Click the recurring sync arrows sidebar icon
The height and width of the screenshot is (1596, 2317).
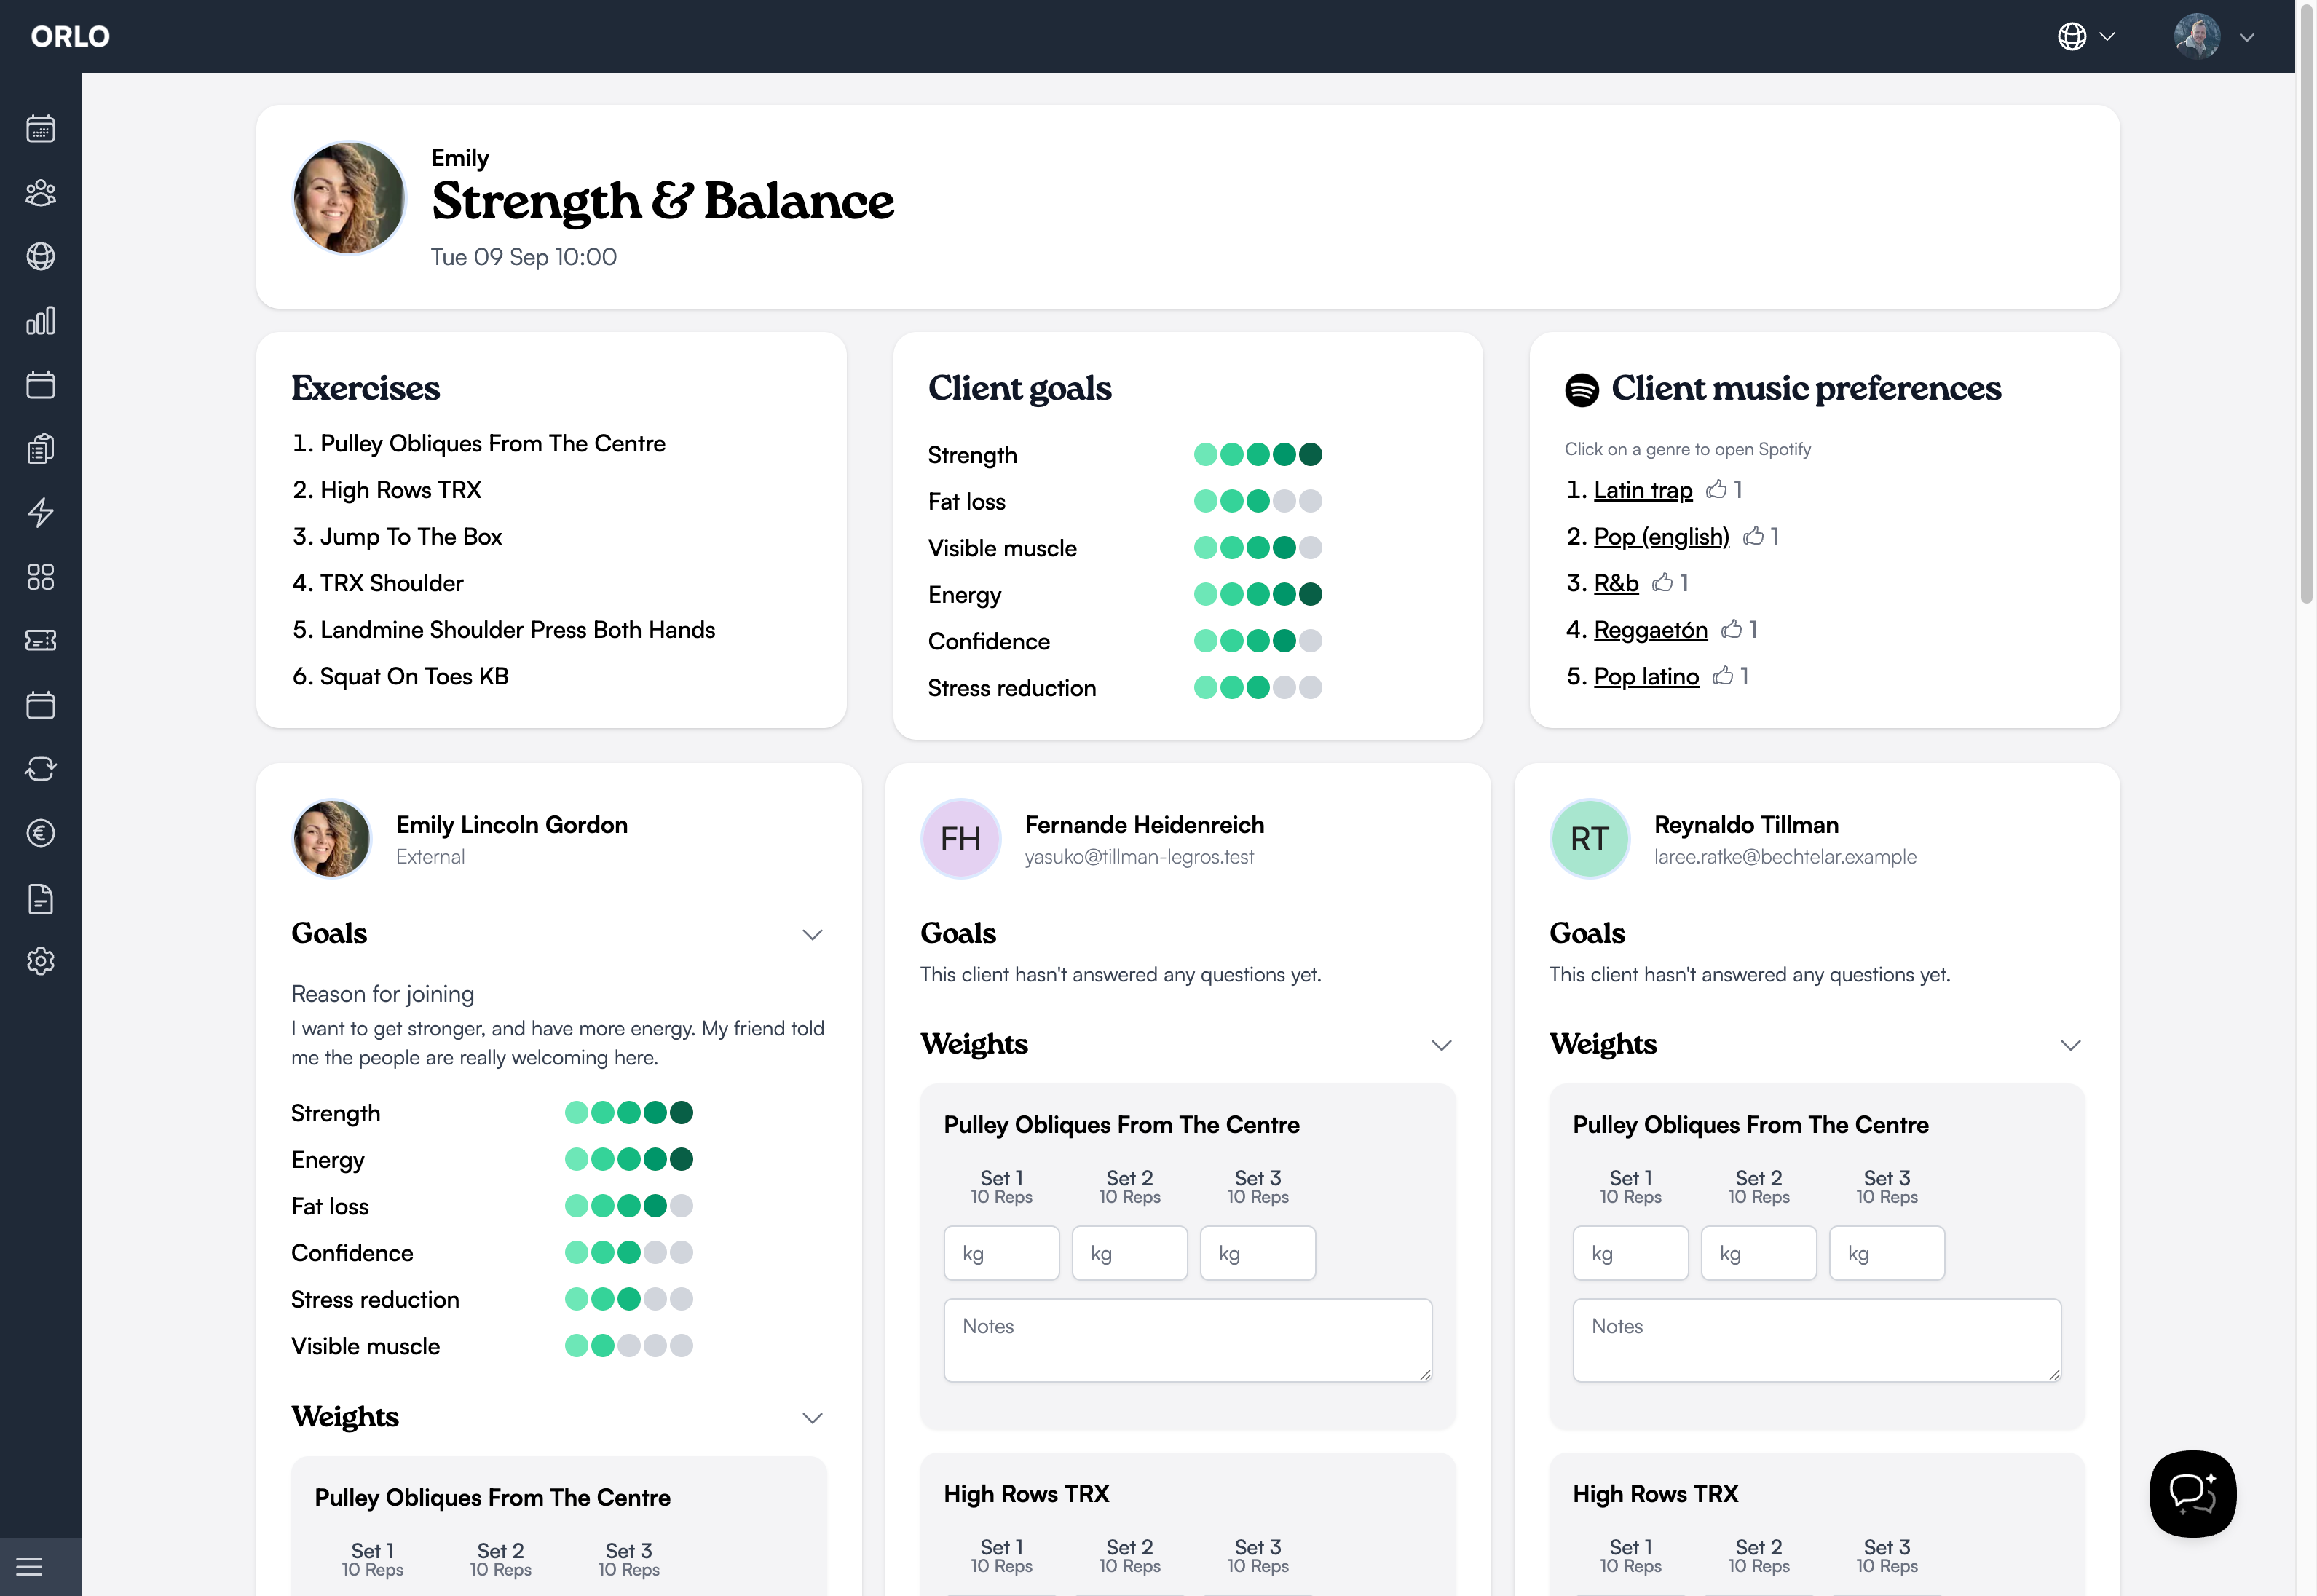(x=40, y=769)
